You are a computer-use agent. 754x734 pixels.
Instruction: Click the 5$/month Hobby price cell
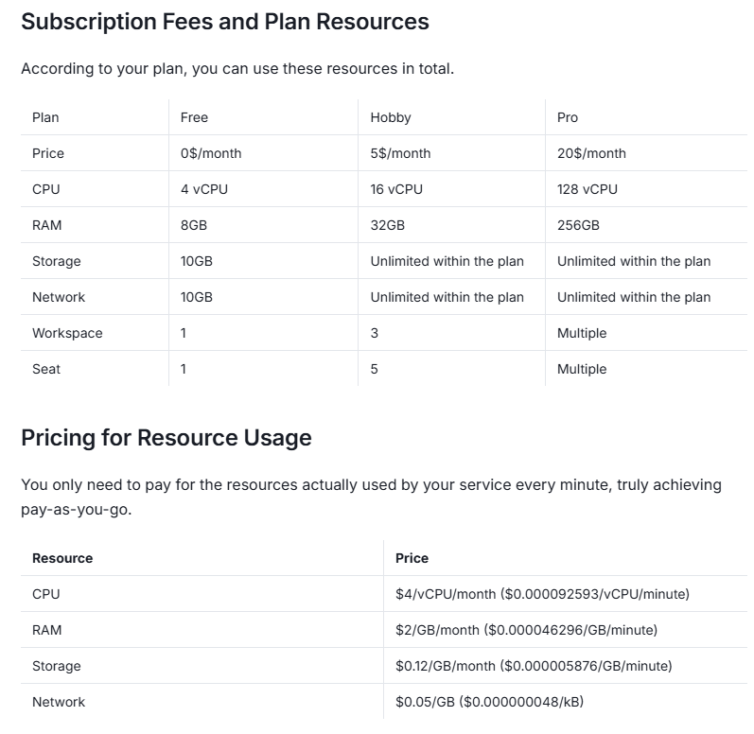click(x=400, y=153)
